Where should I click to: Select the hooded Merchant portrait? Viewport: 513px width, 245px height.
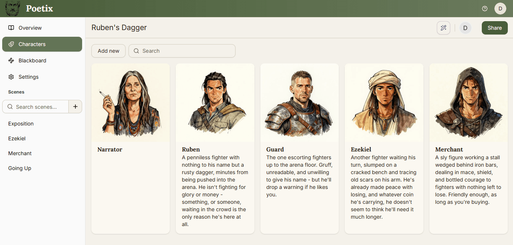point(468,103)
